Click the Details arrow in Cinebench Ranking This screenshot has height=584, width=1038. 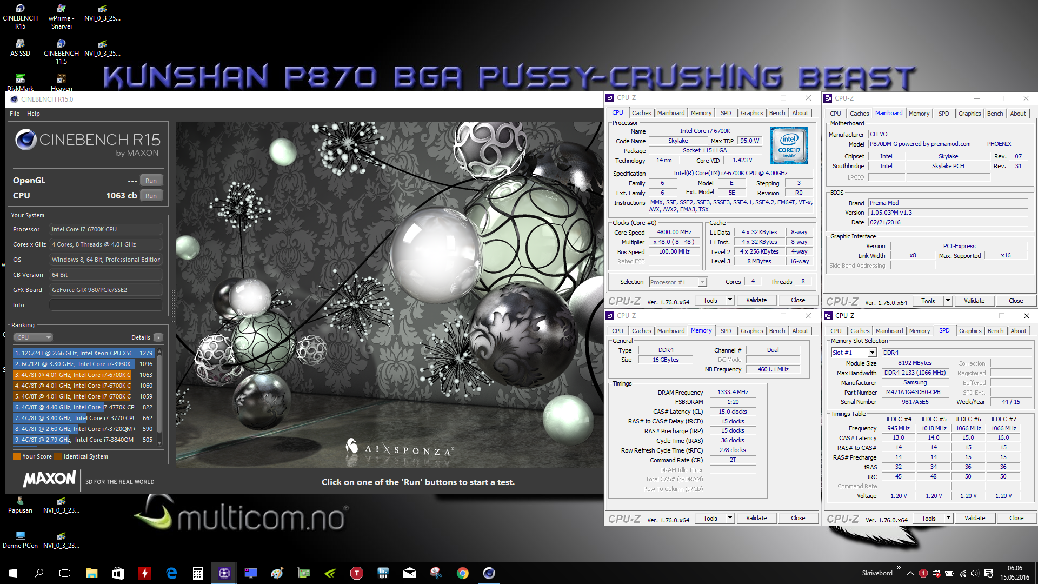158,337
